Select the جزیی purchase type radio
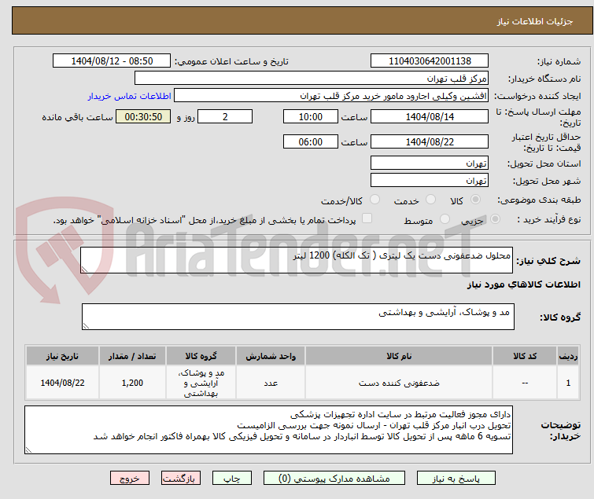594x499 pixels. click(x=495, y=219)
